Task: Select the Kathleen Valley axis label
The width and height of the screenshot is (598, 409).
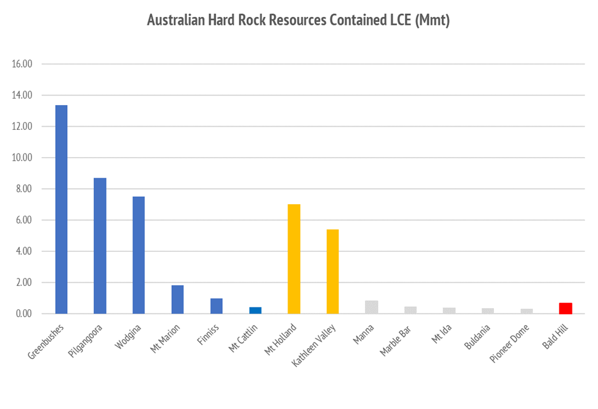Action: click(x=318, y=344)
